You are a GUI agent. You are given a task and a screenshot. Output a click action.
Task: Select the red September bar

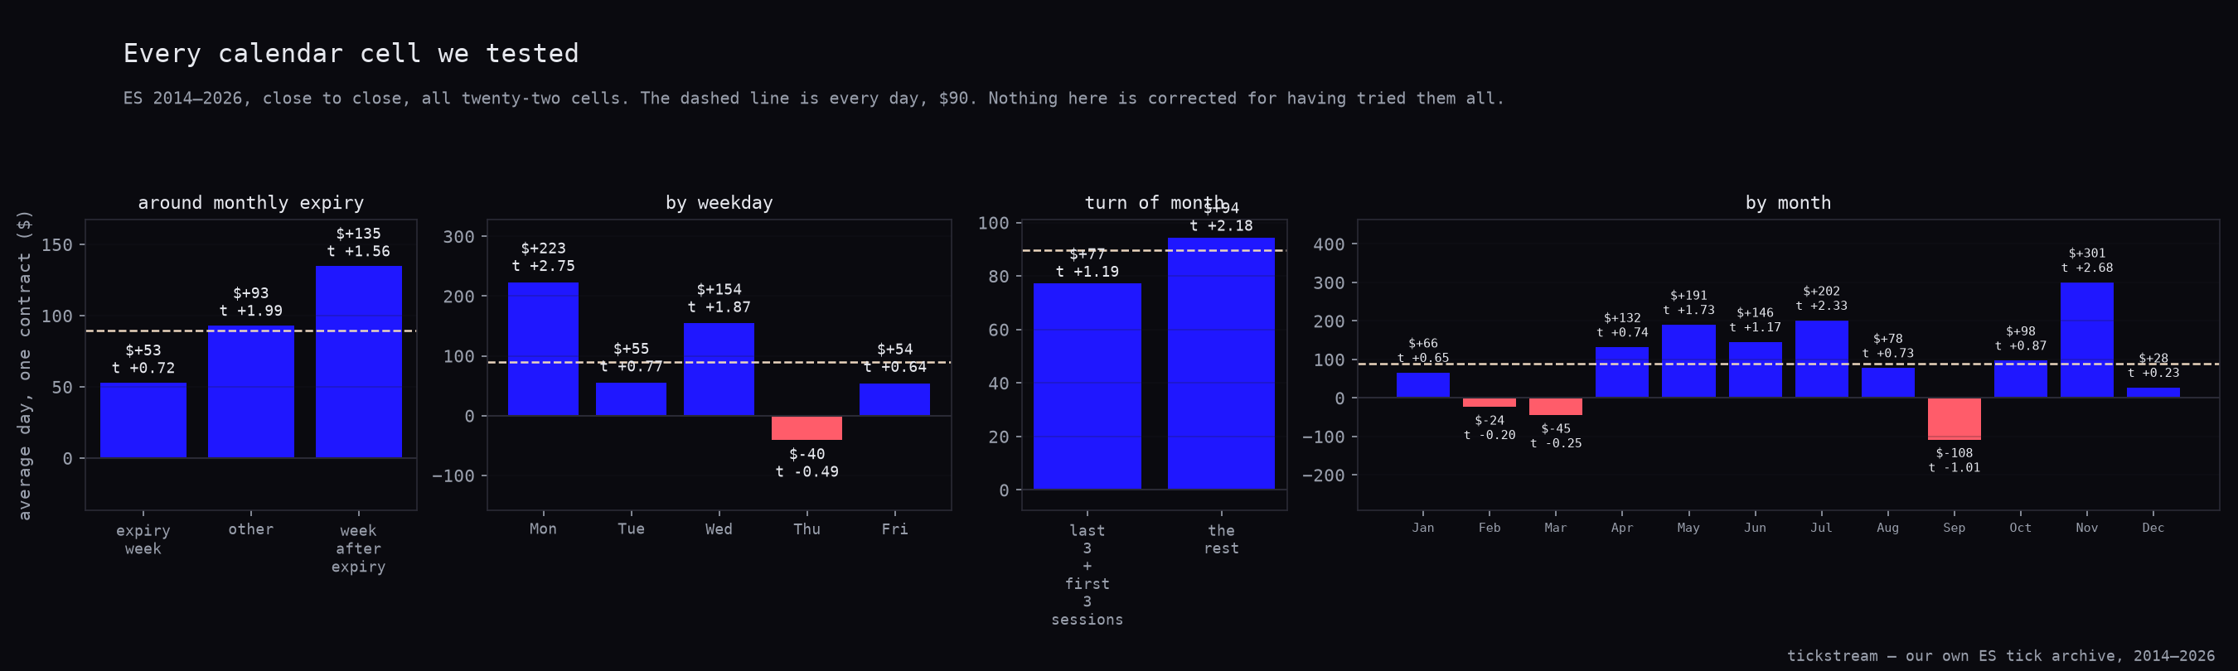click(1954, 418)
